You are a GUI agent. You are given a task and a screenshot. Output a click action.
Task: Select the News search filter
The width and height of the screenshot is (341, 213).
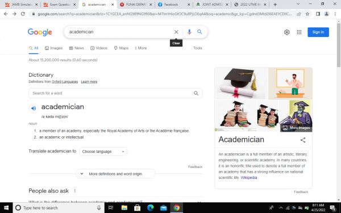click(77, 48)
